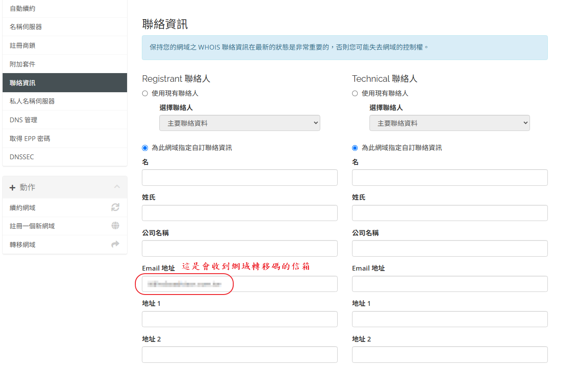Click the Technical 姓氏 input field
Viewport: 577px width, 365px height.
449,213
